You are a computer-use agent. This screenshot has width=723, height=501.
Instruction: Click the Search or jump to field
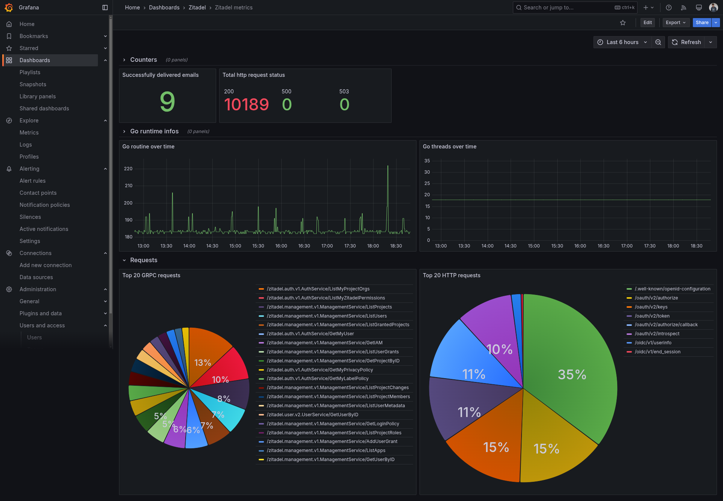point(575,8)
